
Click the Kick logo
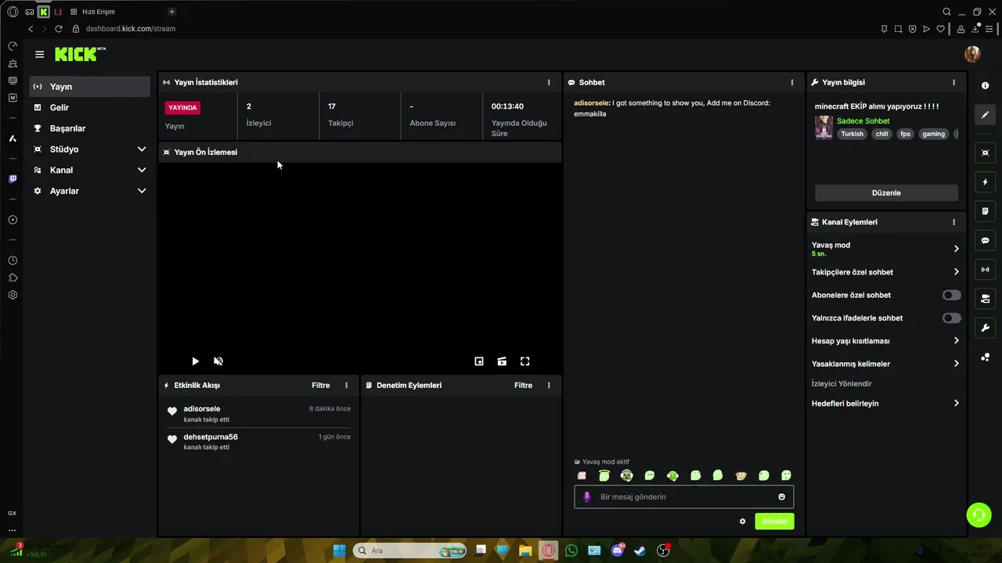(x=80, y=54)
